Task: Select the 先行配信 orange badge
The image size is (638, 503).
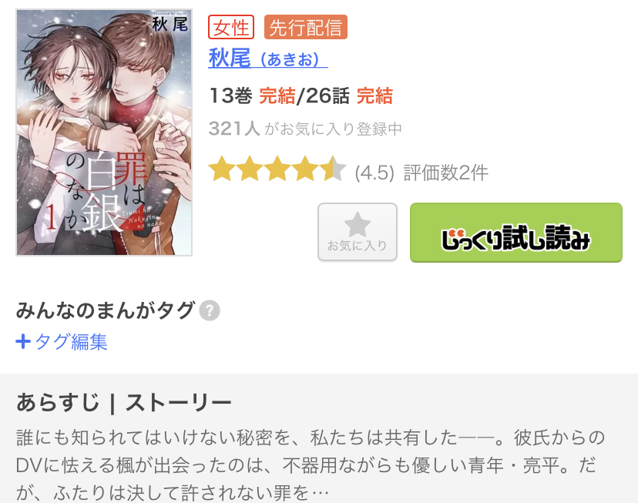Action: tap(306, 27)
